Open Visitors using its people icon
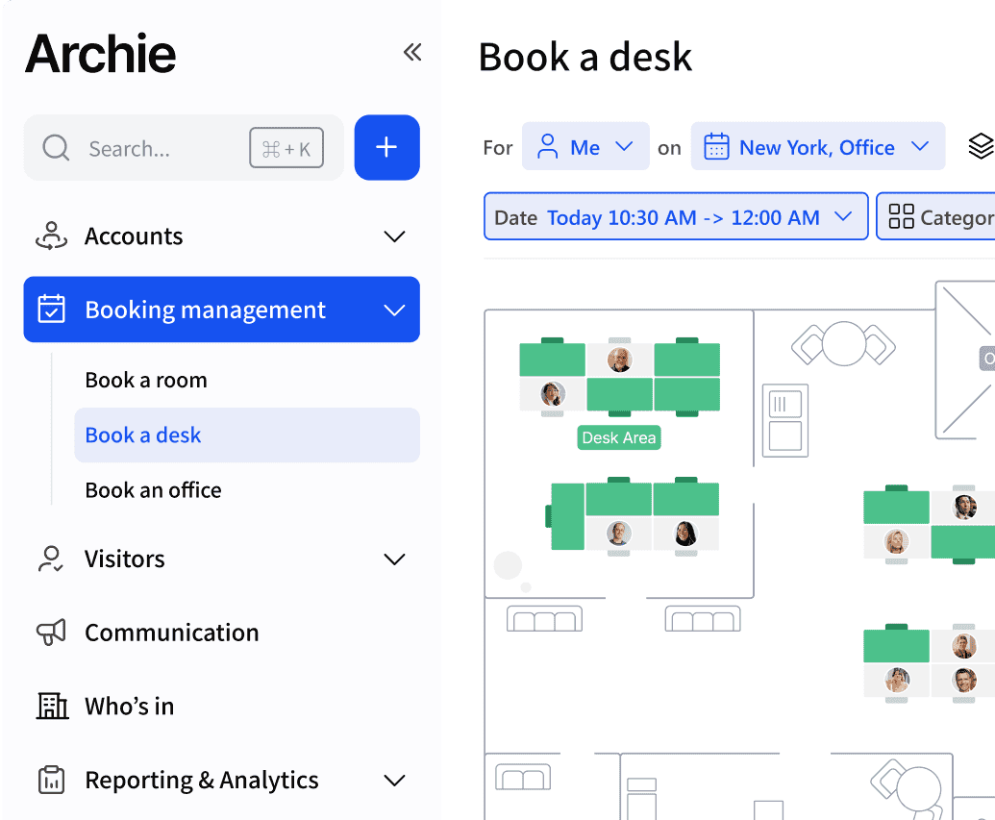 tap(51, 559)
